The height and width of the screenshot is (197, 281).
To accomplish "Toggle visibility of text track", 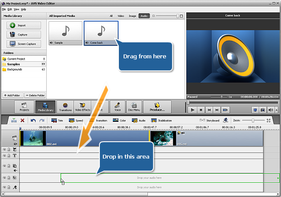I will coord(4,156).
